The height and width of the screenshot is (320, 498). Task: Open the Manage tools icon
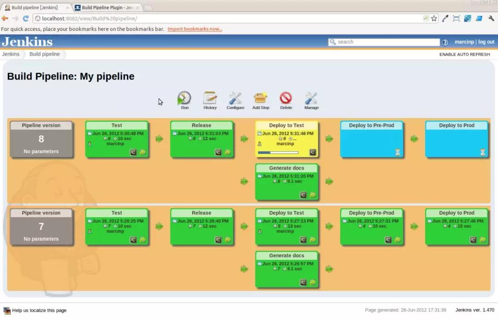tap(311, 98)
